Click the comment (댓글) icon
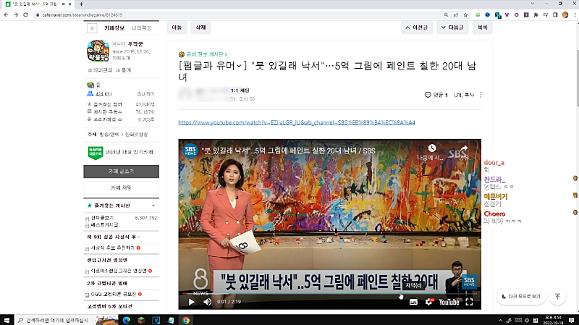 point(428,95)
